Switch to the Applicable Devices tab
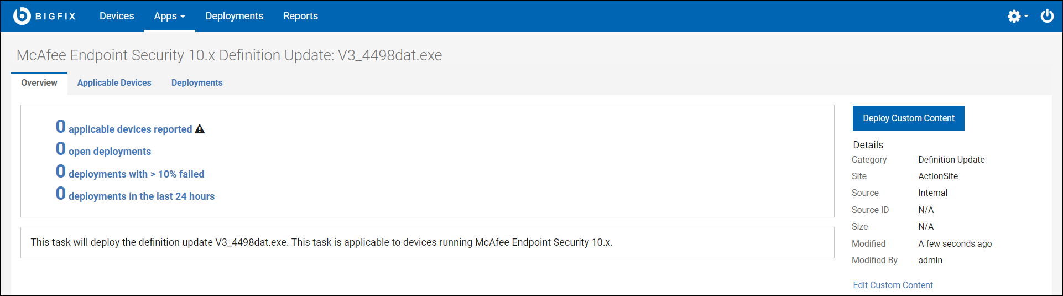The image size is (1063, 296). tap(114, 82)
